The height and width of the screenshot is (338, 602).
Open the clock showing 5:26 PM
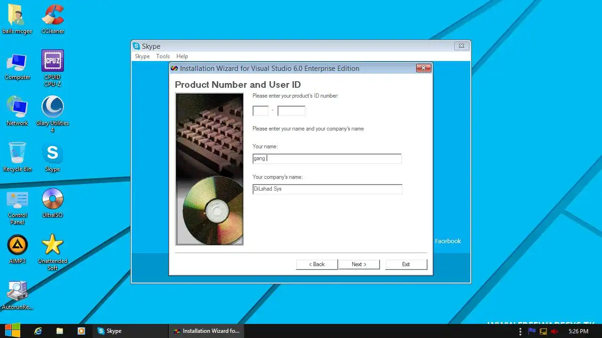point(578,331)
